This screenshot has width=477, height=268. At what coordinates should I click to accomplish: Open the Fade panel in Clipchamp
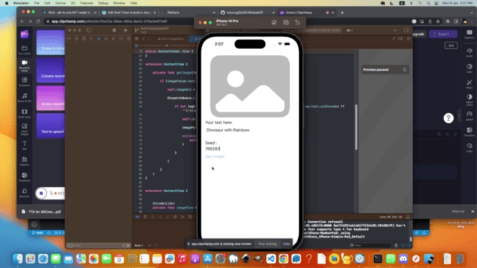tap(470, 68)
